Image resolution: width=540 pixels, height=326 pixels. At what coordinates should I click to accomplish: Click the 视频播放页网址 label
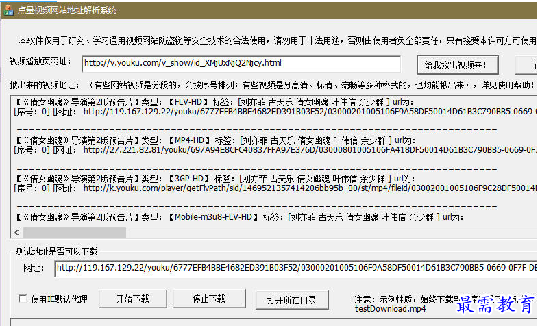40,62
